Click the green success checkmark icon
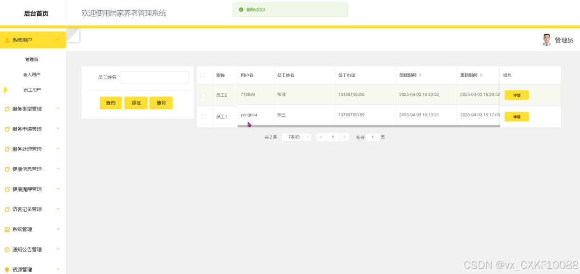Image resolution: width=580 pixels, height=274 pixels. point(241,9)
